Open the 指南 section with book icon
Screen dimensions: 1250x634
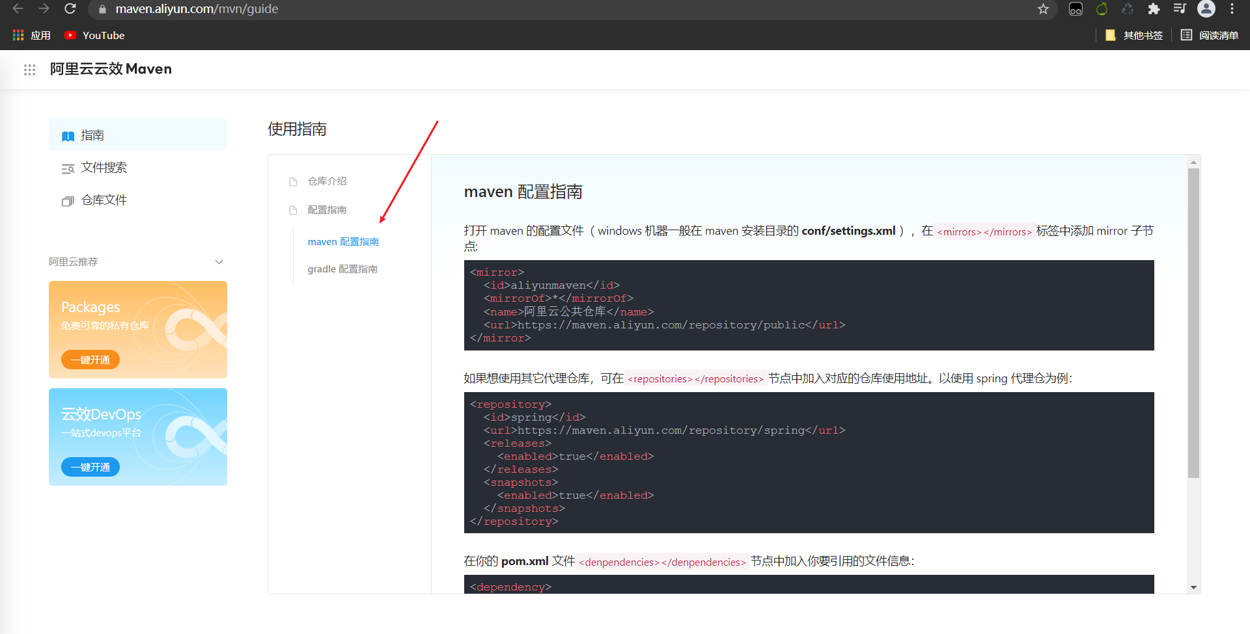pos(93,135)
